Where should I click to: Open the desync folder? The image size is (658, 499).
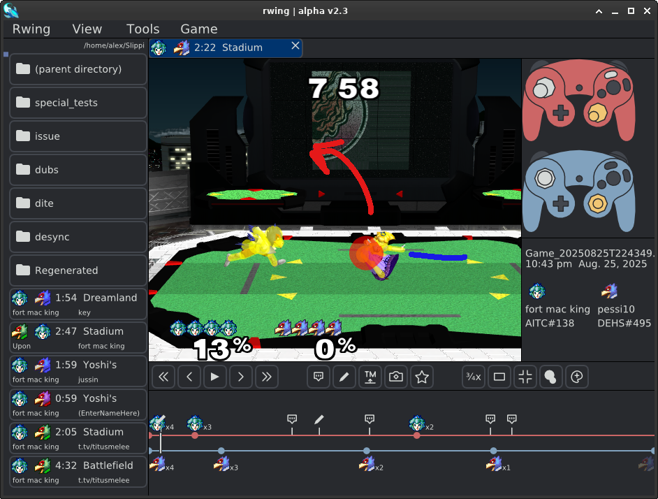click(78, 237)
